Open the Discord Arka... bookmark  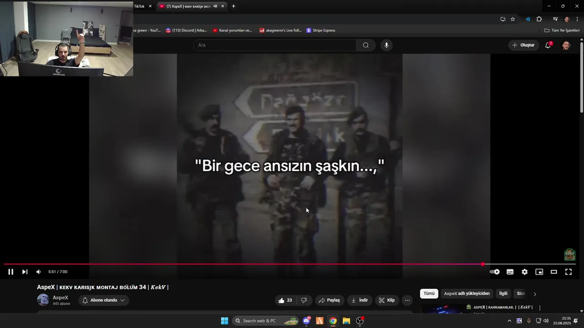(x=186, y=31)
